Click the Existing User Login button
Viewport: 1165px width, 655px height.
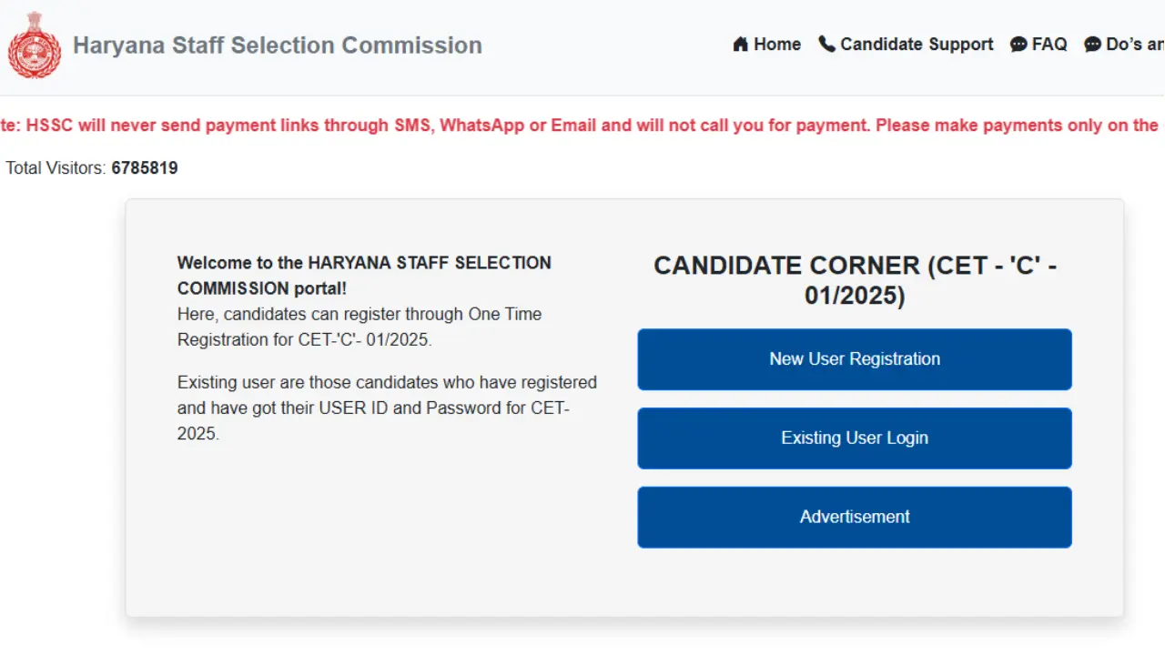pyautogui.click(x=854, y=438)
